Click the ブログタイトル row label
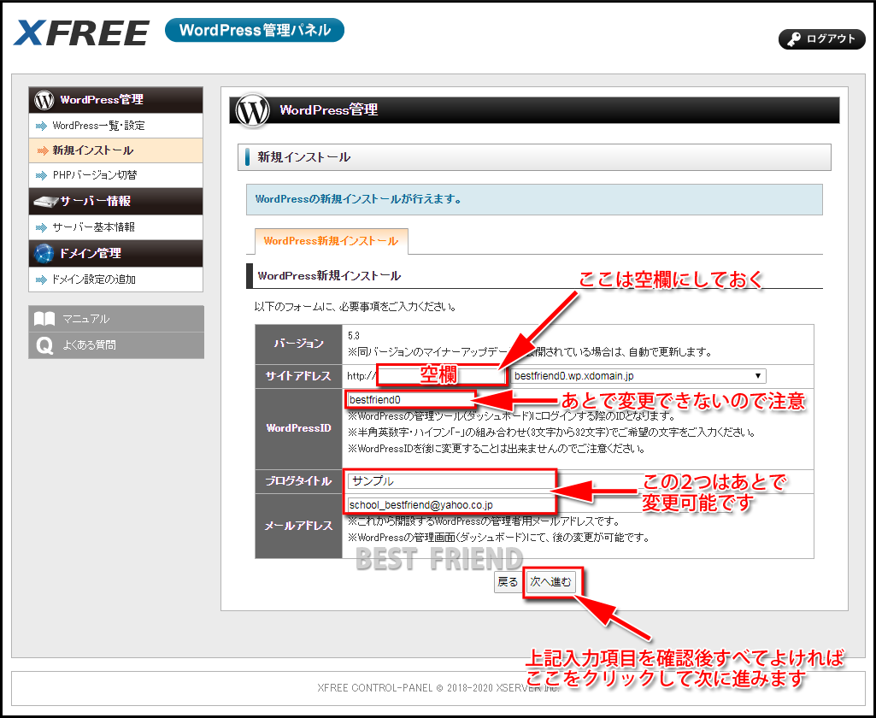Viewport: 876px width, 718px height. tap(299, 481)
